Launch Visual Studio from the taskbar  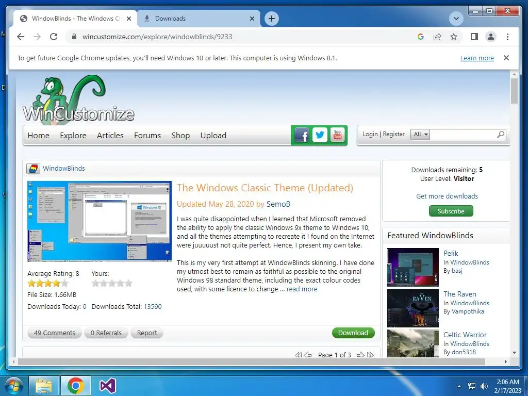coord(108,386)
